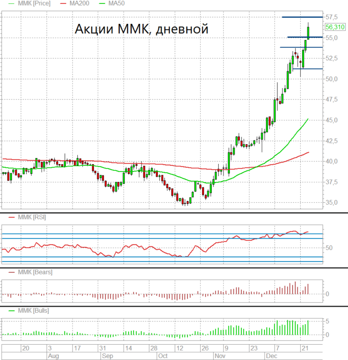
Task: Click the RSI axis value 50
Action: 329,248
